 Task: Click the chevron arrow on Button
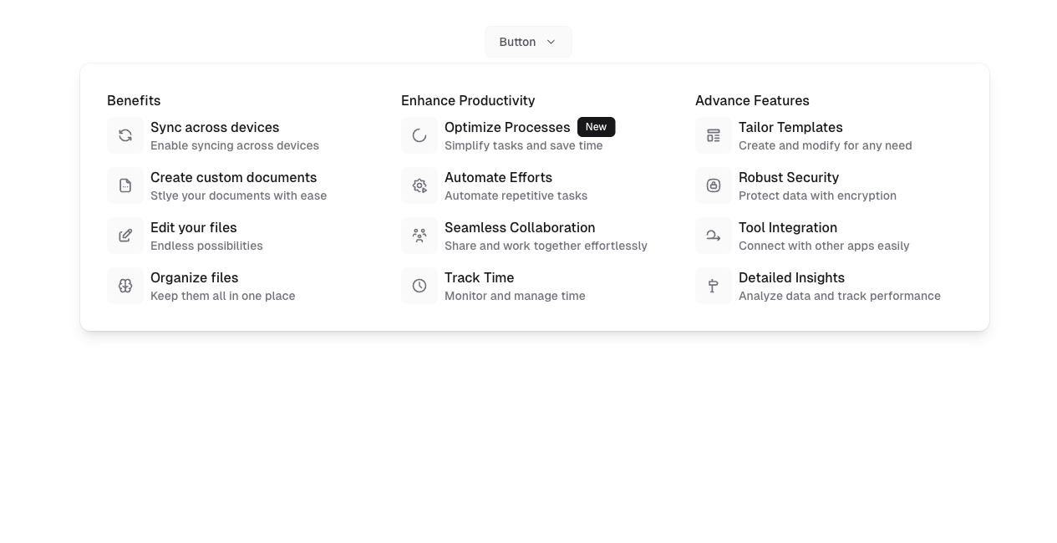(x=551, y=42)
